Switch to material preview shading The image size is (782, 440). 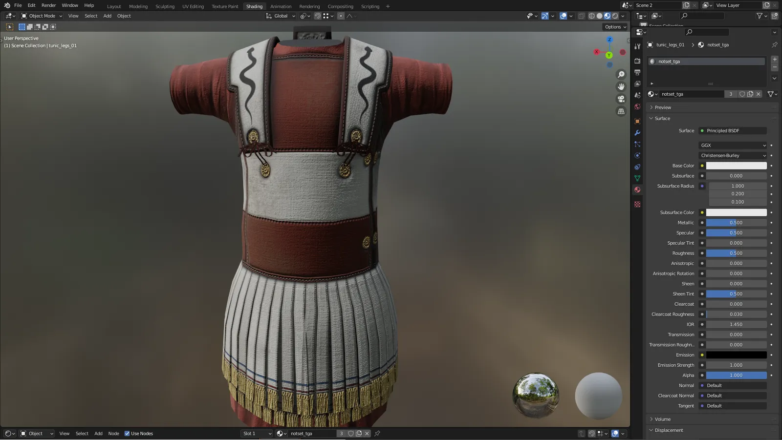607,16
